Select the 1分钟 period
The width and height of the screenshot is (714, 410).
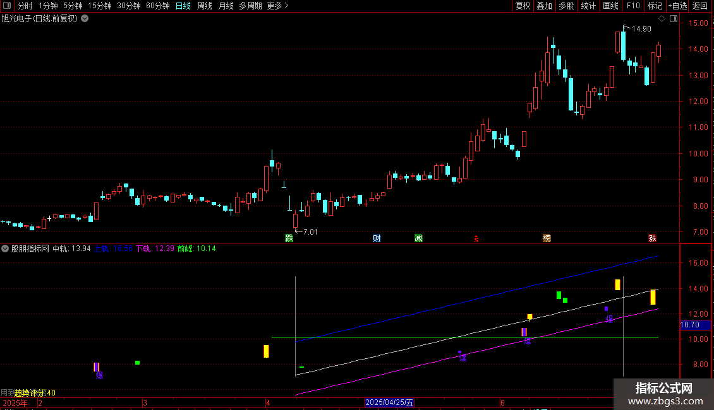click(48, 6)
